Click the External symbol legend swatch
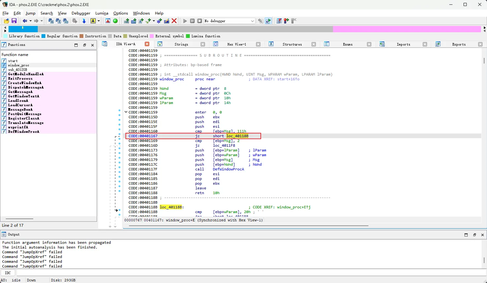 [x=152, y=36]
